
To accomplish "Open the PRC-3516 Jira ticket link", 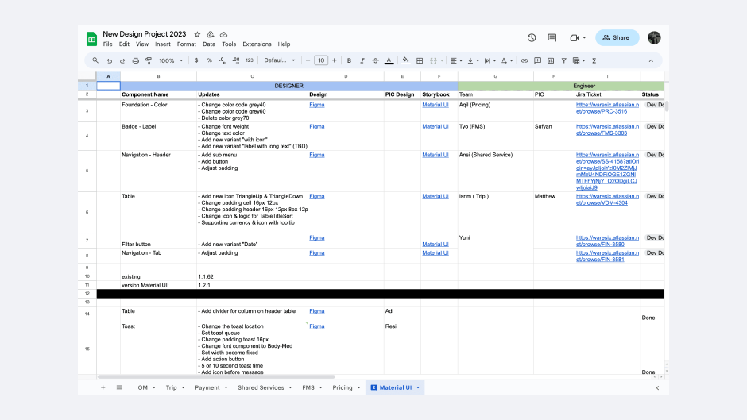I will click(607, 108).
